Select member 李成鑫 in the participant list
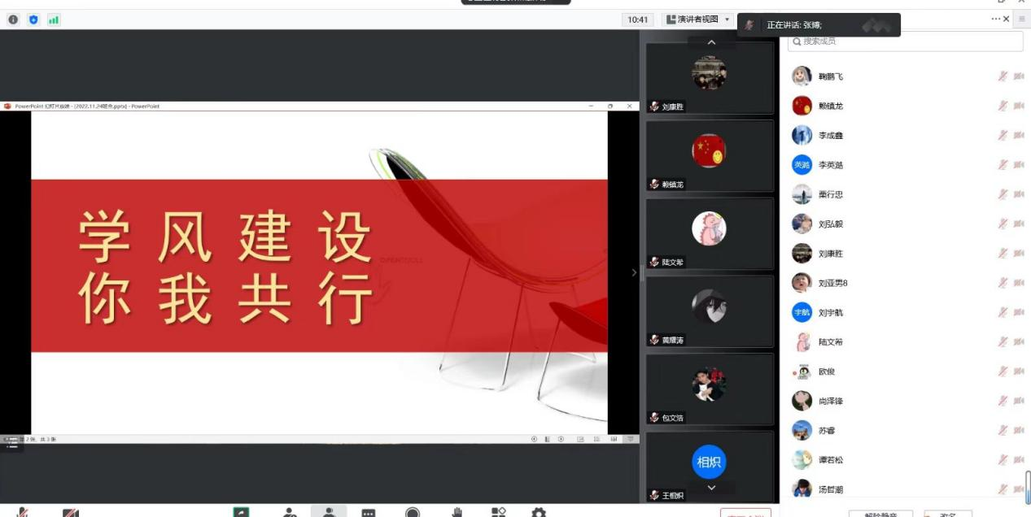 tap(831, 136)
